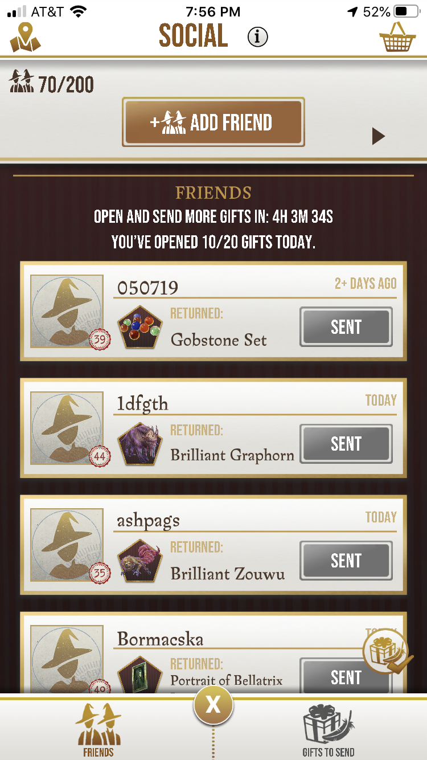Select the Brilliant Graphorn gift icon
Screen dimensions: 427x760
tap(140, 444)
